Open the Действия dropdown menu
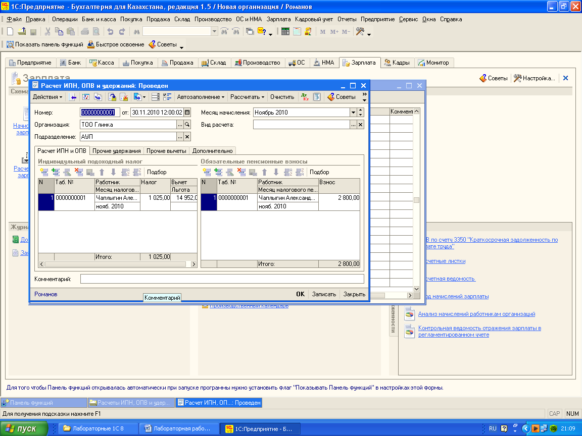The width and height of the screenshot is (582, 436). (x=47, y=97)
